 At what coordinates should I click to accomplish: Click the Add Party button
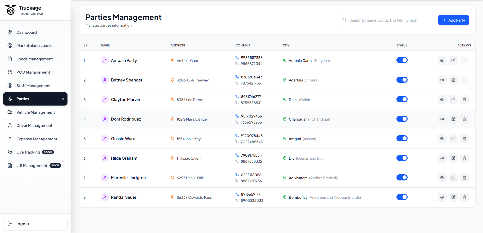(454, 20)
